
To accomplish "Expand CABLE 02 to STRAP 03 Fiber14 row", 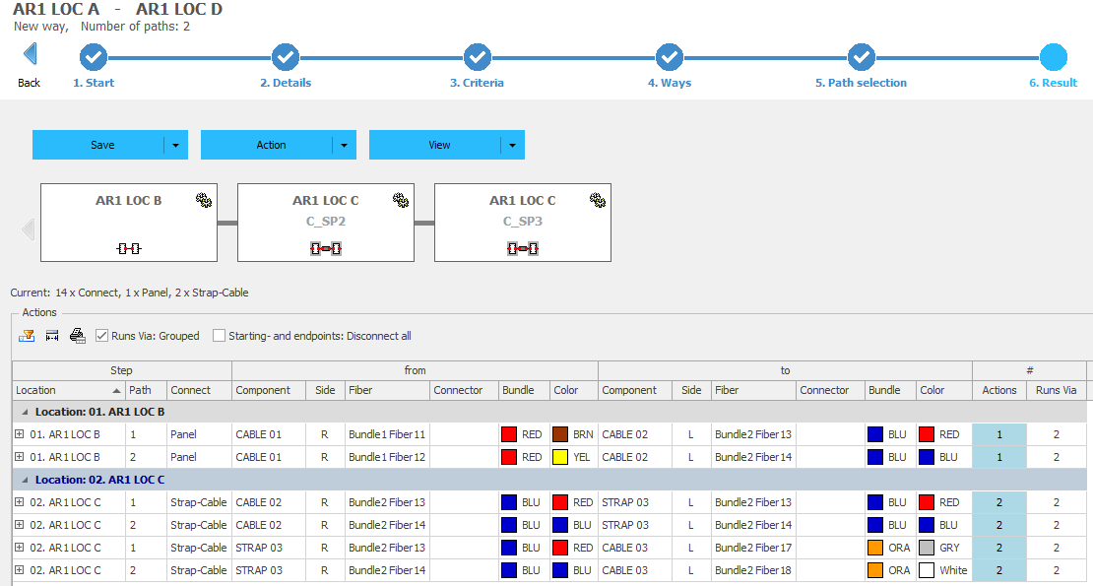I will pos(20,525).
